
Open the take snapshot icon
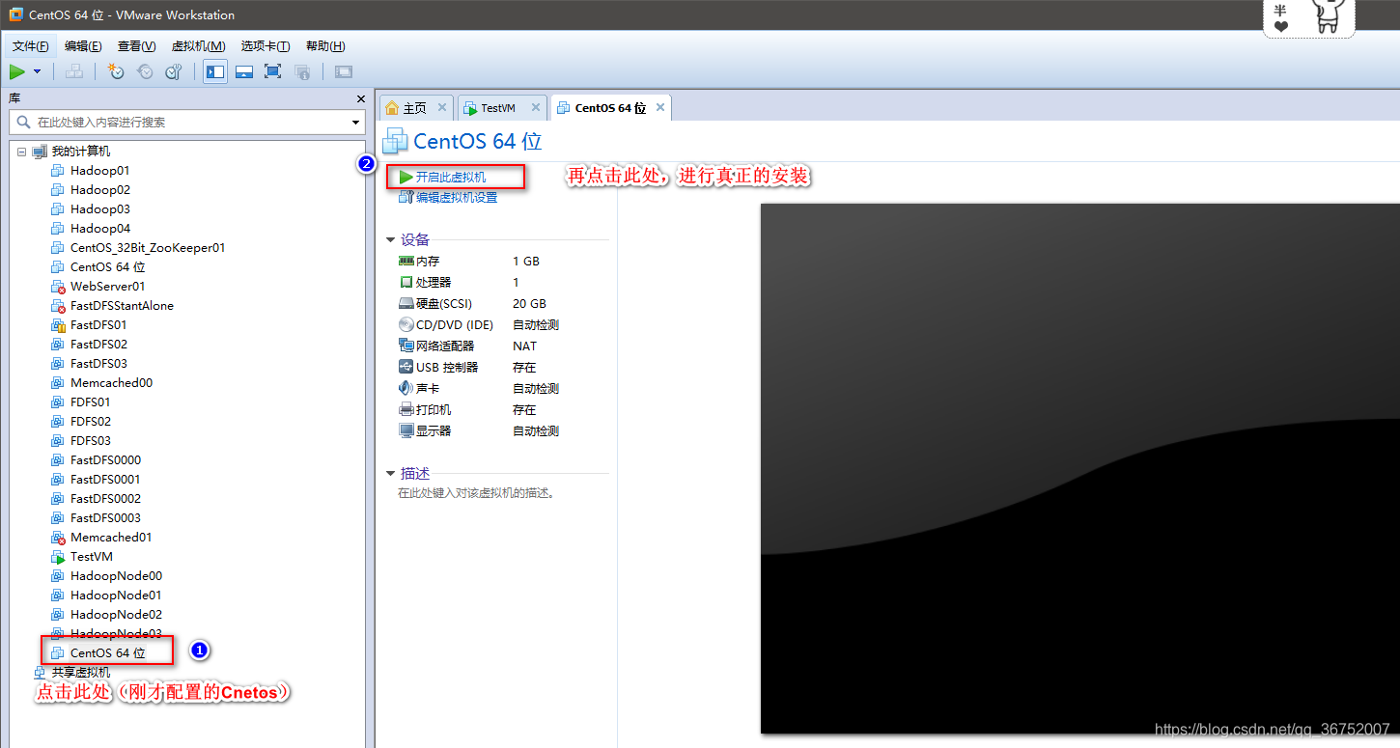pos(115,71)
